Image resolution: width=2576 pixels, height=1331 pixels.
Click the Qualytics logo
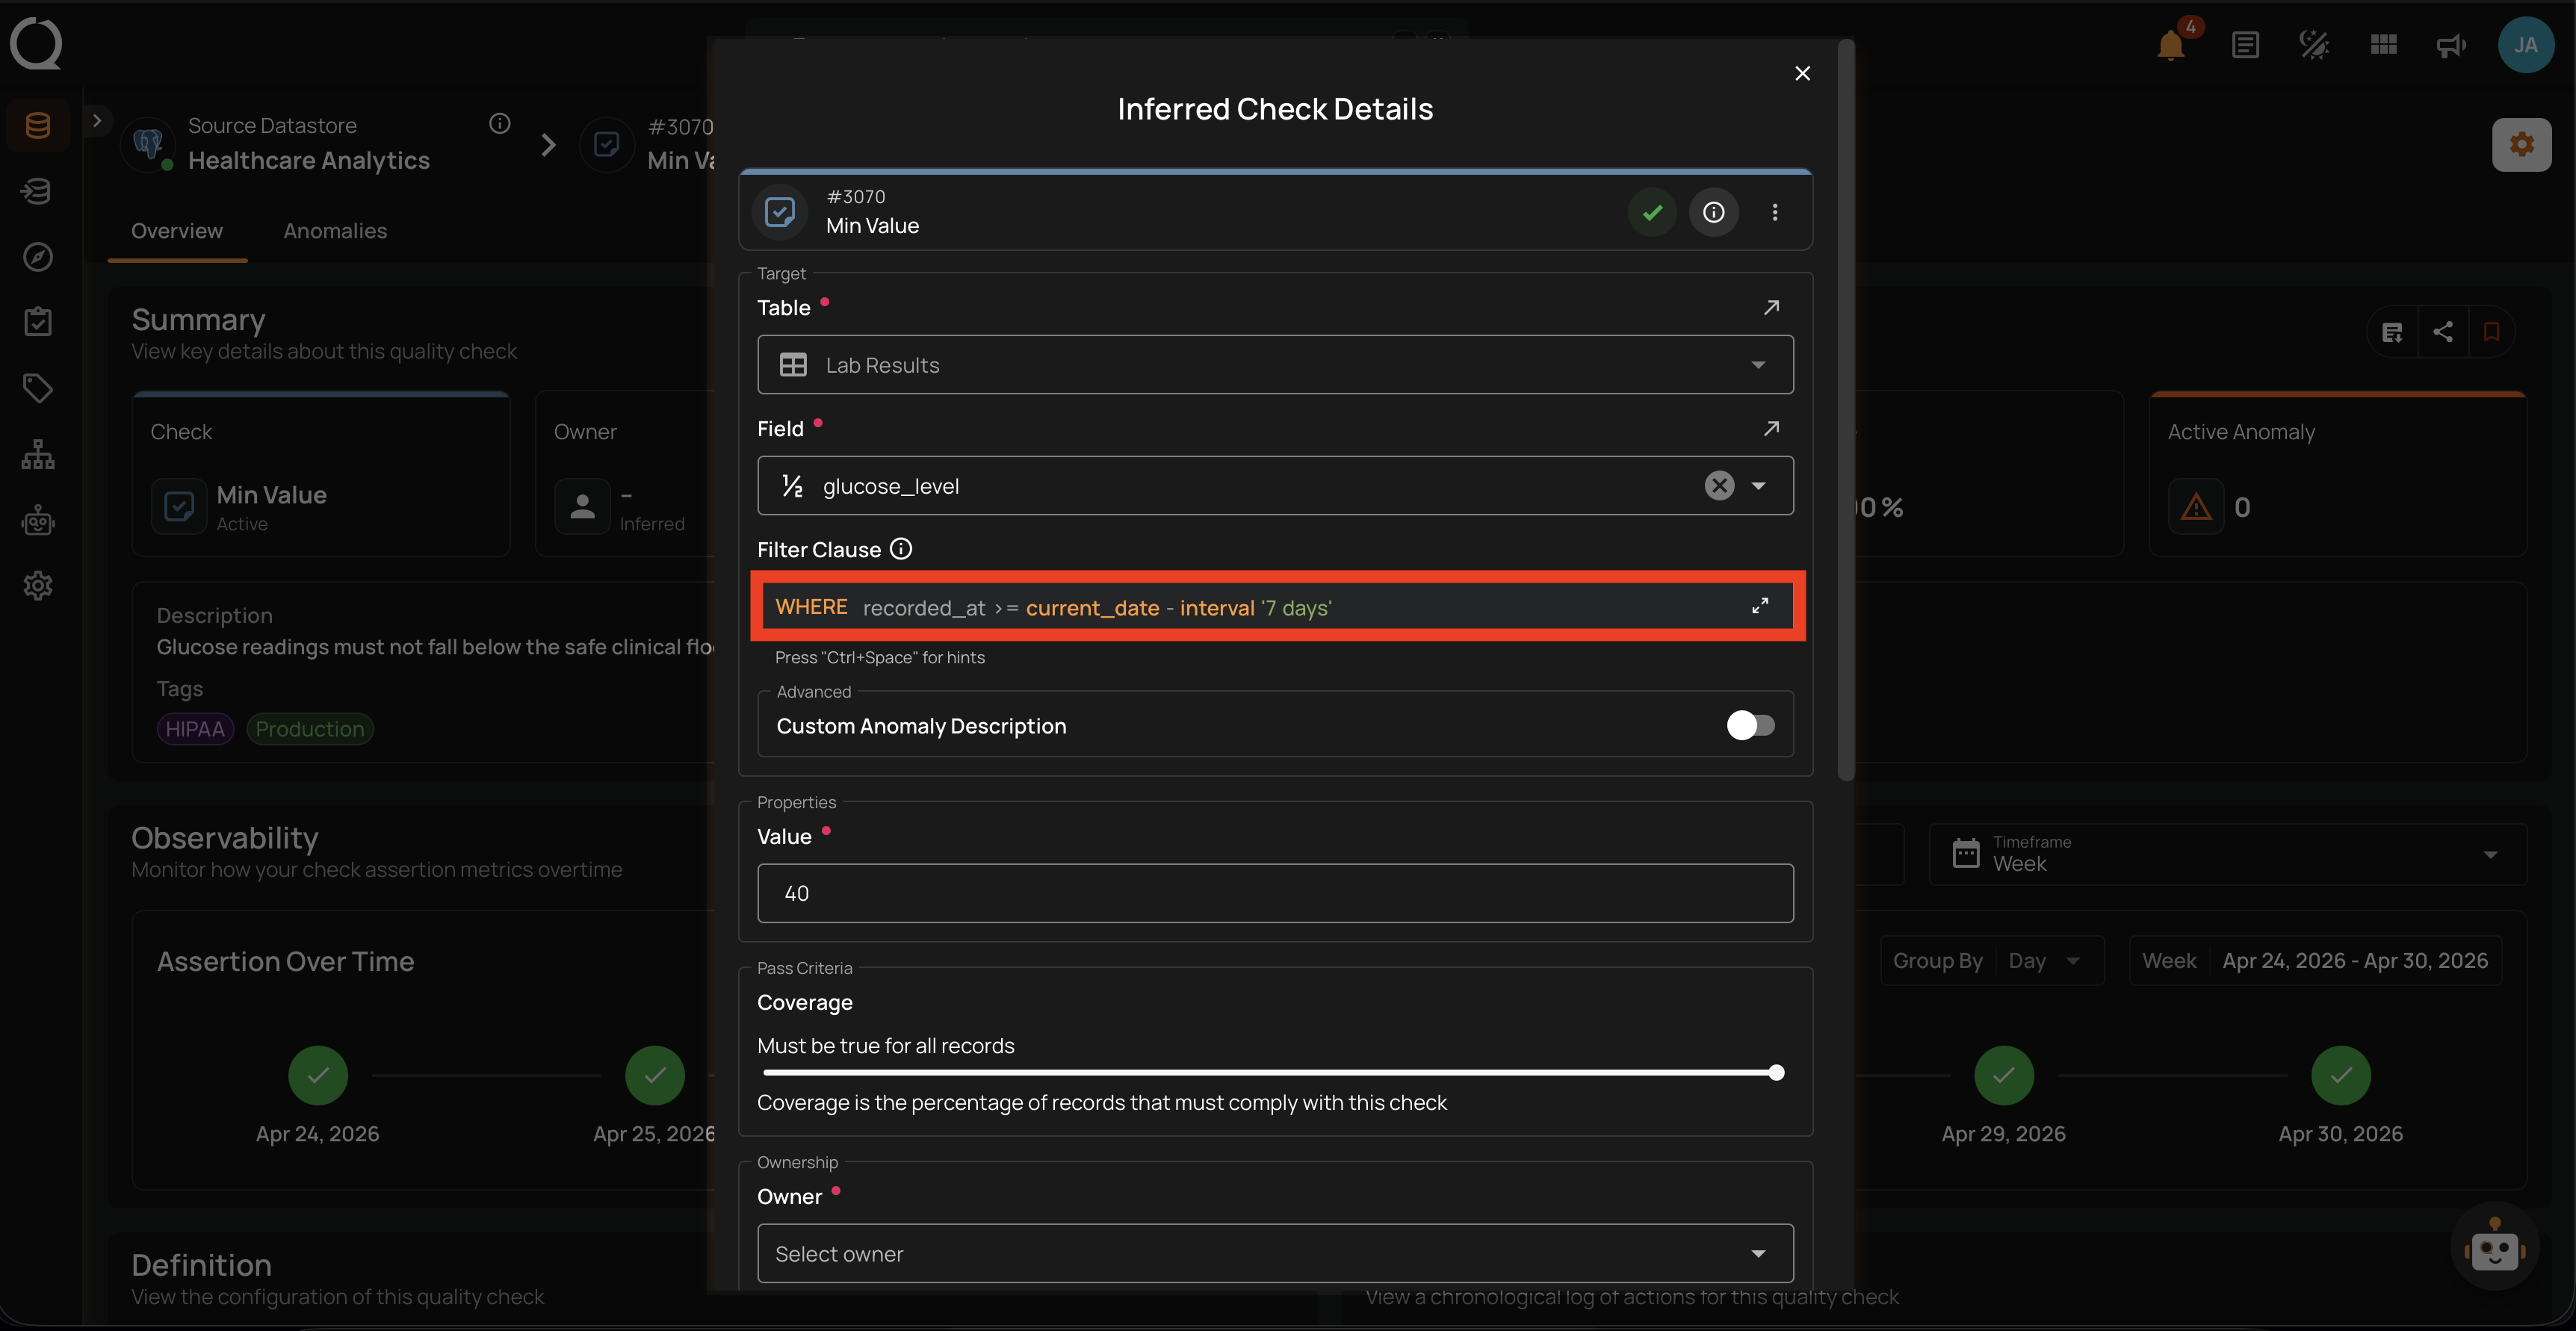pos(37,43)
